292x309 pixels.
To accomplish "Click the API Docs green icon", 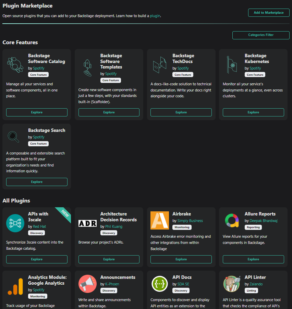I will (x=159, y=284).
